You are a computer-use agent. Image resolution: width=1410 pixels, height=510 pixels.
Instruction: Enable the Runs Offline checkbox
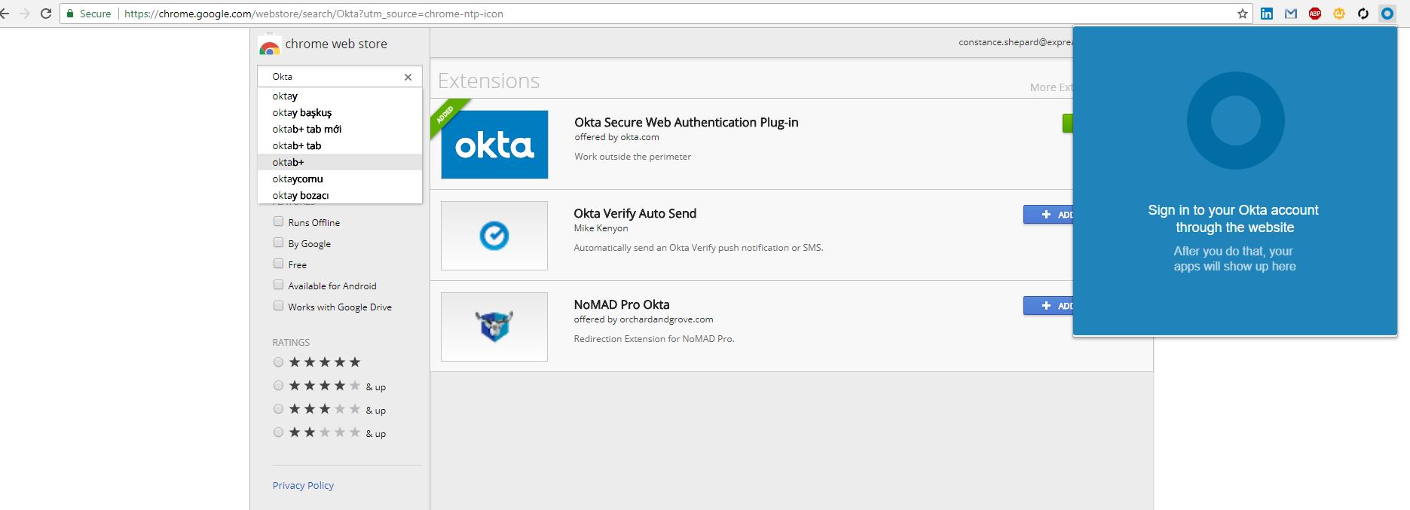(x=278, y=221)
